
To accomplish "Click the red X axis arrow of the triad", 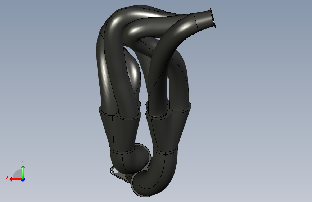I will 16,179.
